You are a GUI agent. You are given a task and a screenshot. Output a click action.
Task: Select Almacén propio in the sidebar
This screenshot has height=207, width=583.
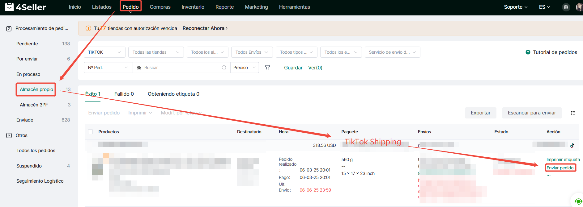[x=36, y=89]
